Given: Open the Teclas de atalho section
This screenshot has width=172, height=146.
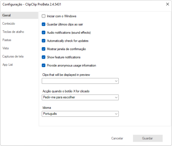Looking at the screenshot, I should click(x=13, y=32).
